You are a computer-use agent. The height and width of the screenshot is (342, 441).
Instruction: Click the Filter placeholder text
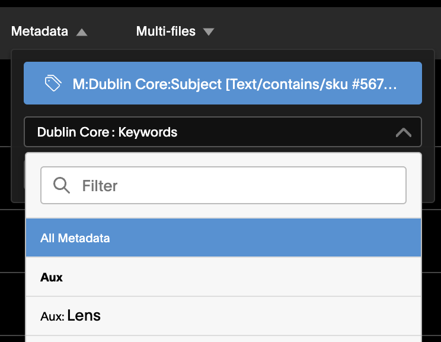[x=100, y=186]
